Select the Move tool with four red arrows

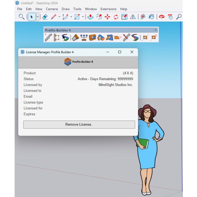point(108,17)
